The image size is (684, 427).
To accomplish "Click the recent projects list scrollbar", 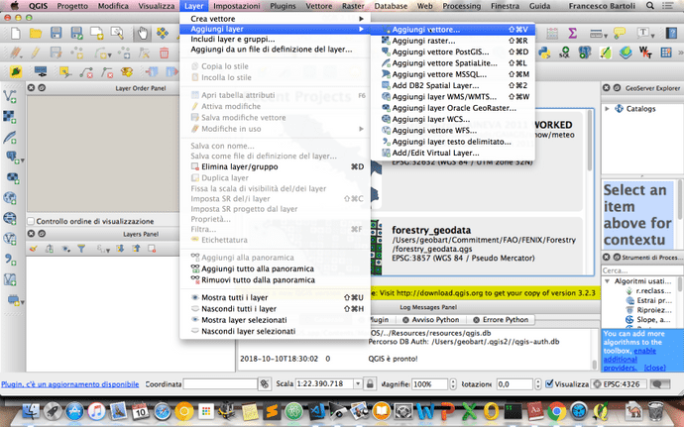I will [x=590, y=141].
